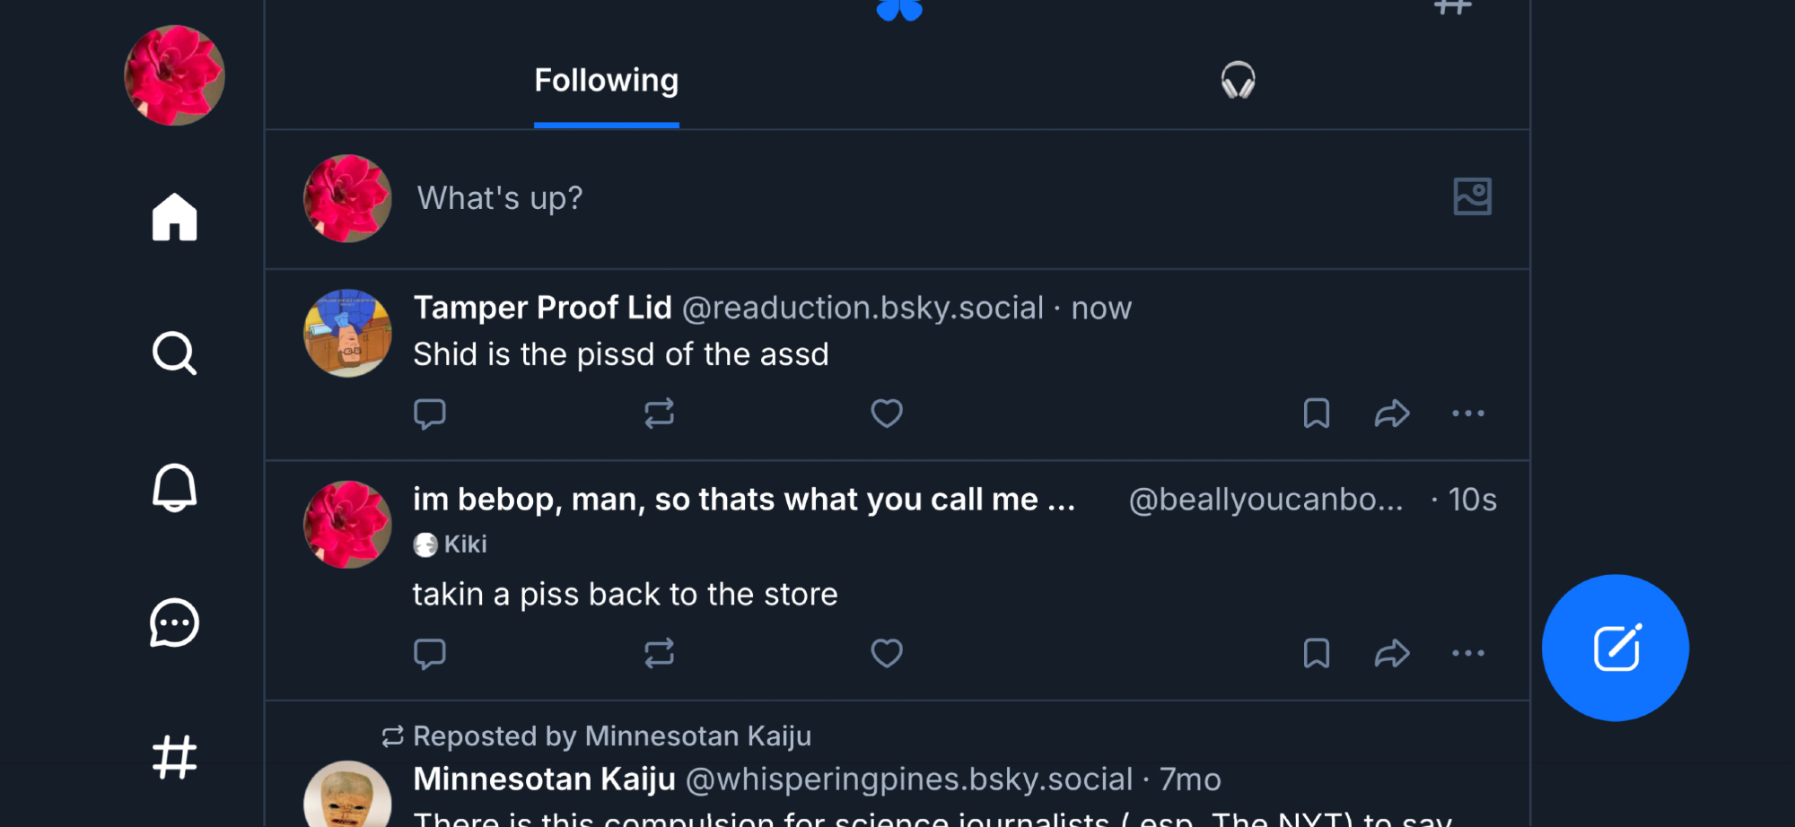Open Chat messages in the sidebar

click(174, 622)
